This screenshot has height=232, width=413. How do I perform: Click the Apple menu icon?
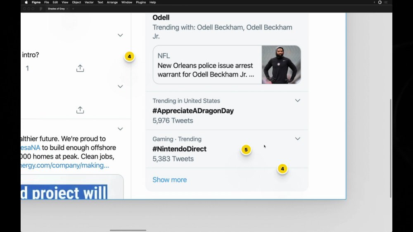[26, 2]
